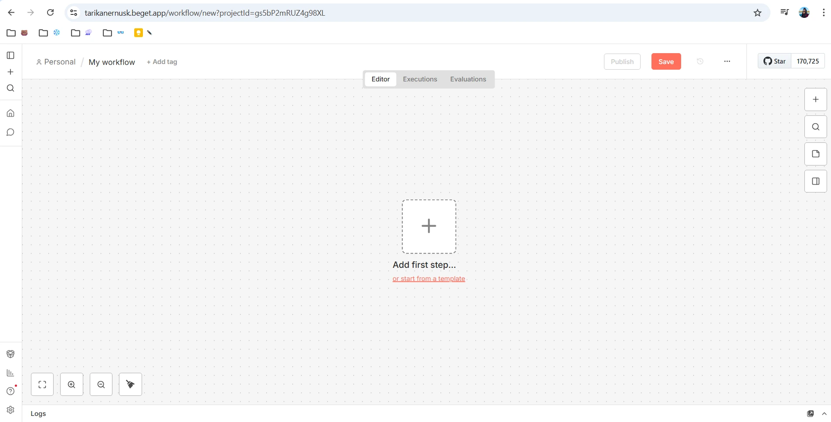This screenshot has width=831, height=422.
Task: Toggle the left sidebar panel icon
Action: click(10, 55)
